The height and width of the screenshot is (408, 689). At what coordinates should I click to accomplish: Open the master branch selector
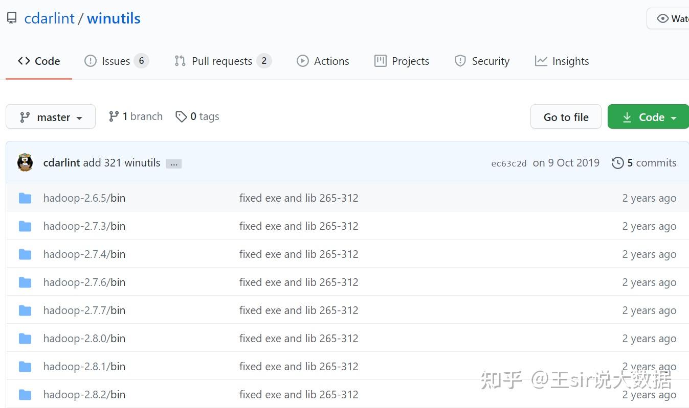point(50,116)
